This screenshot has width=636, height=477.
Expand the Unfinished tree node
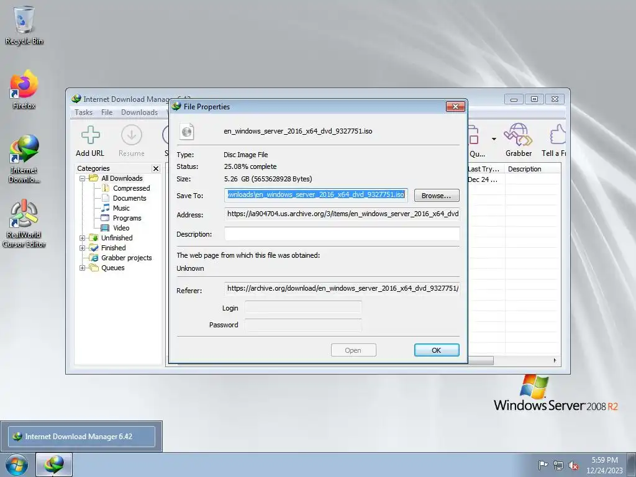pos(83,238)
